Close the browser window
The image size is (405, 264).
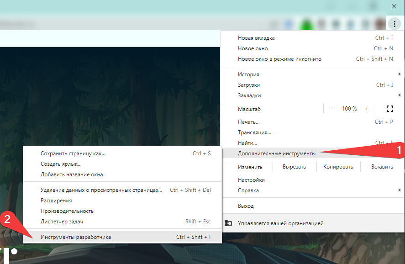point(394,6)
